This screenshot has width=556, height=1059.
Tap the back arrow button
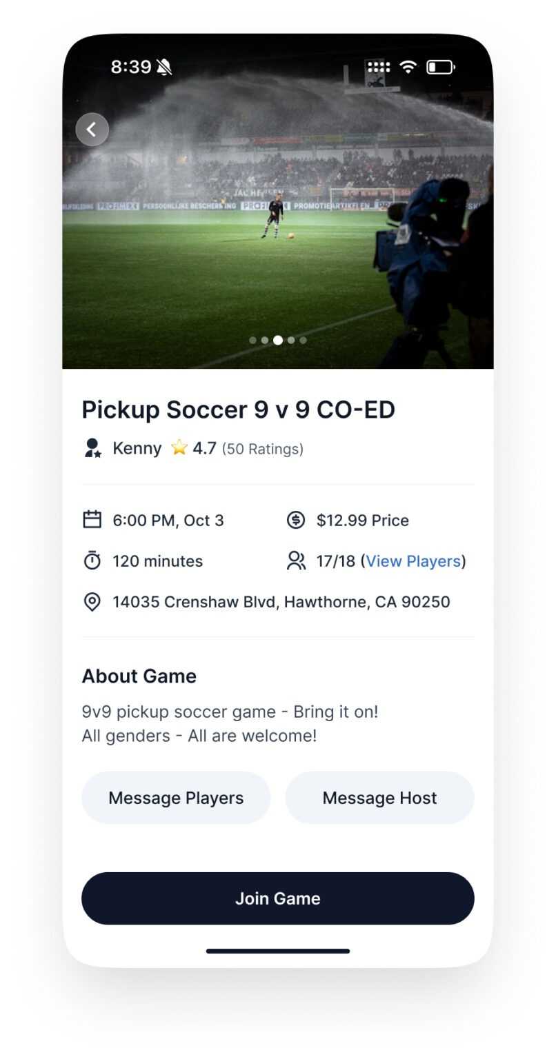pos(92,129)
